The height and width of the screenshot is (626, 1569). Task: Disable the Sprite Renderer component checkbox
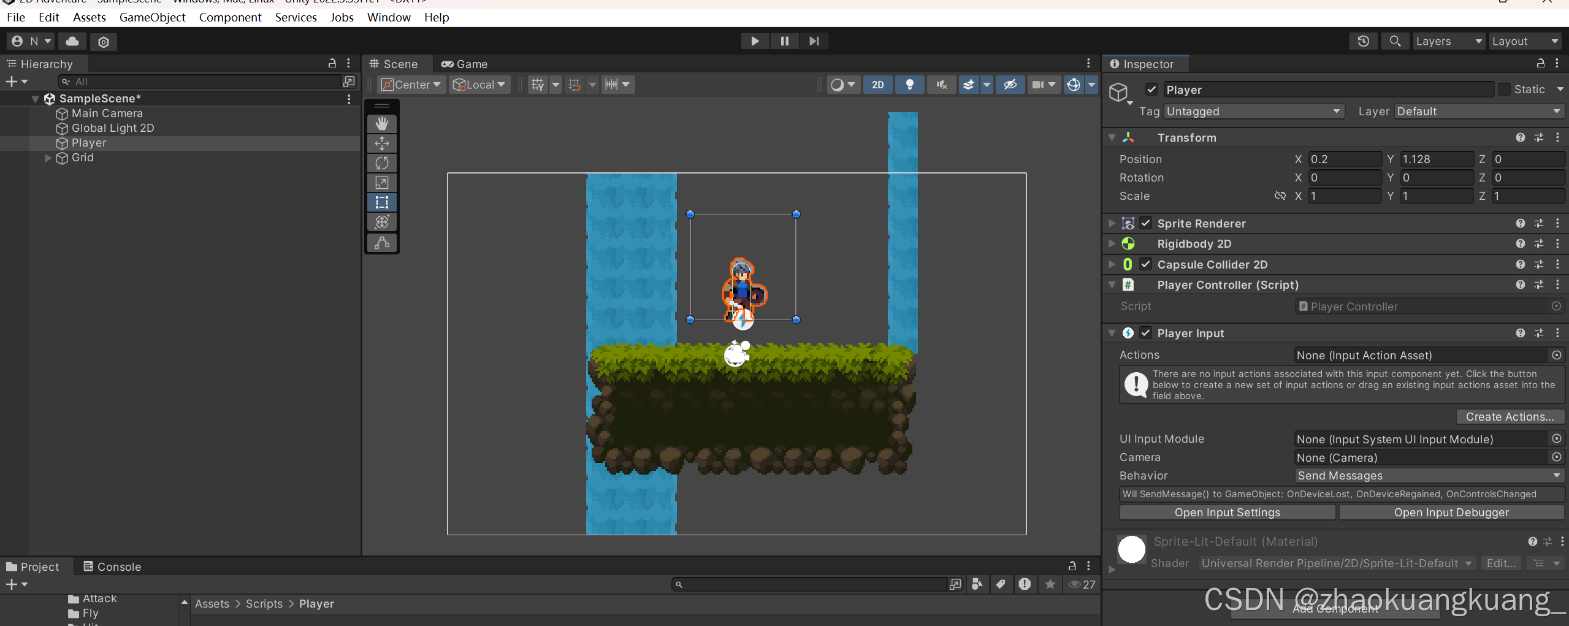click(1145, 223)
